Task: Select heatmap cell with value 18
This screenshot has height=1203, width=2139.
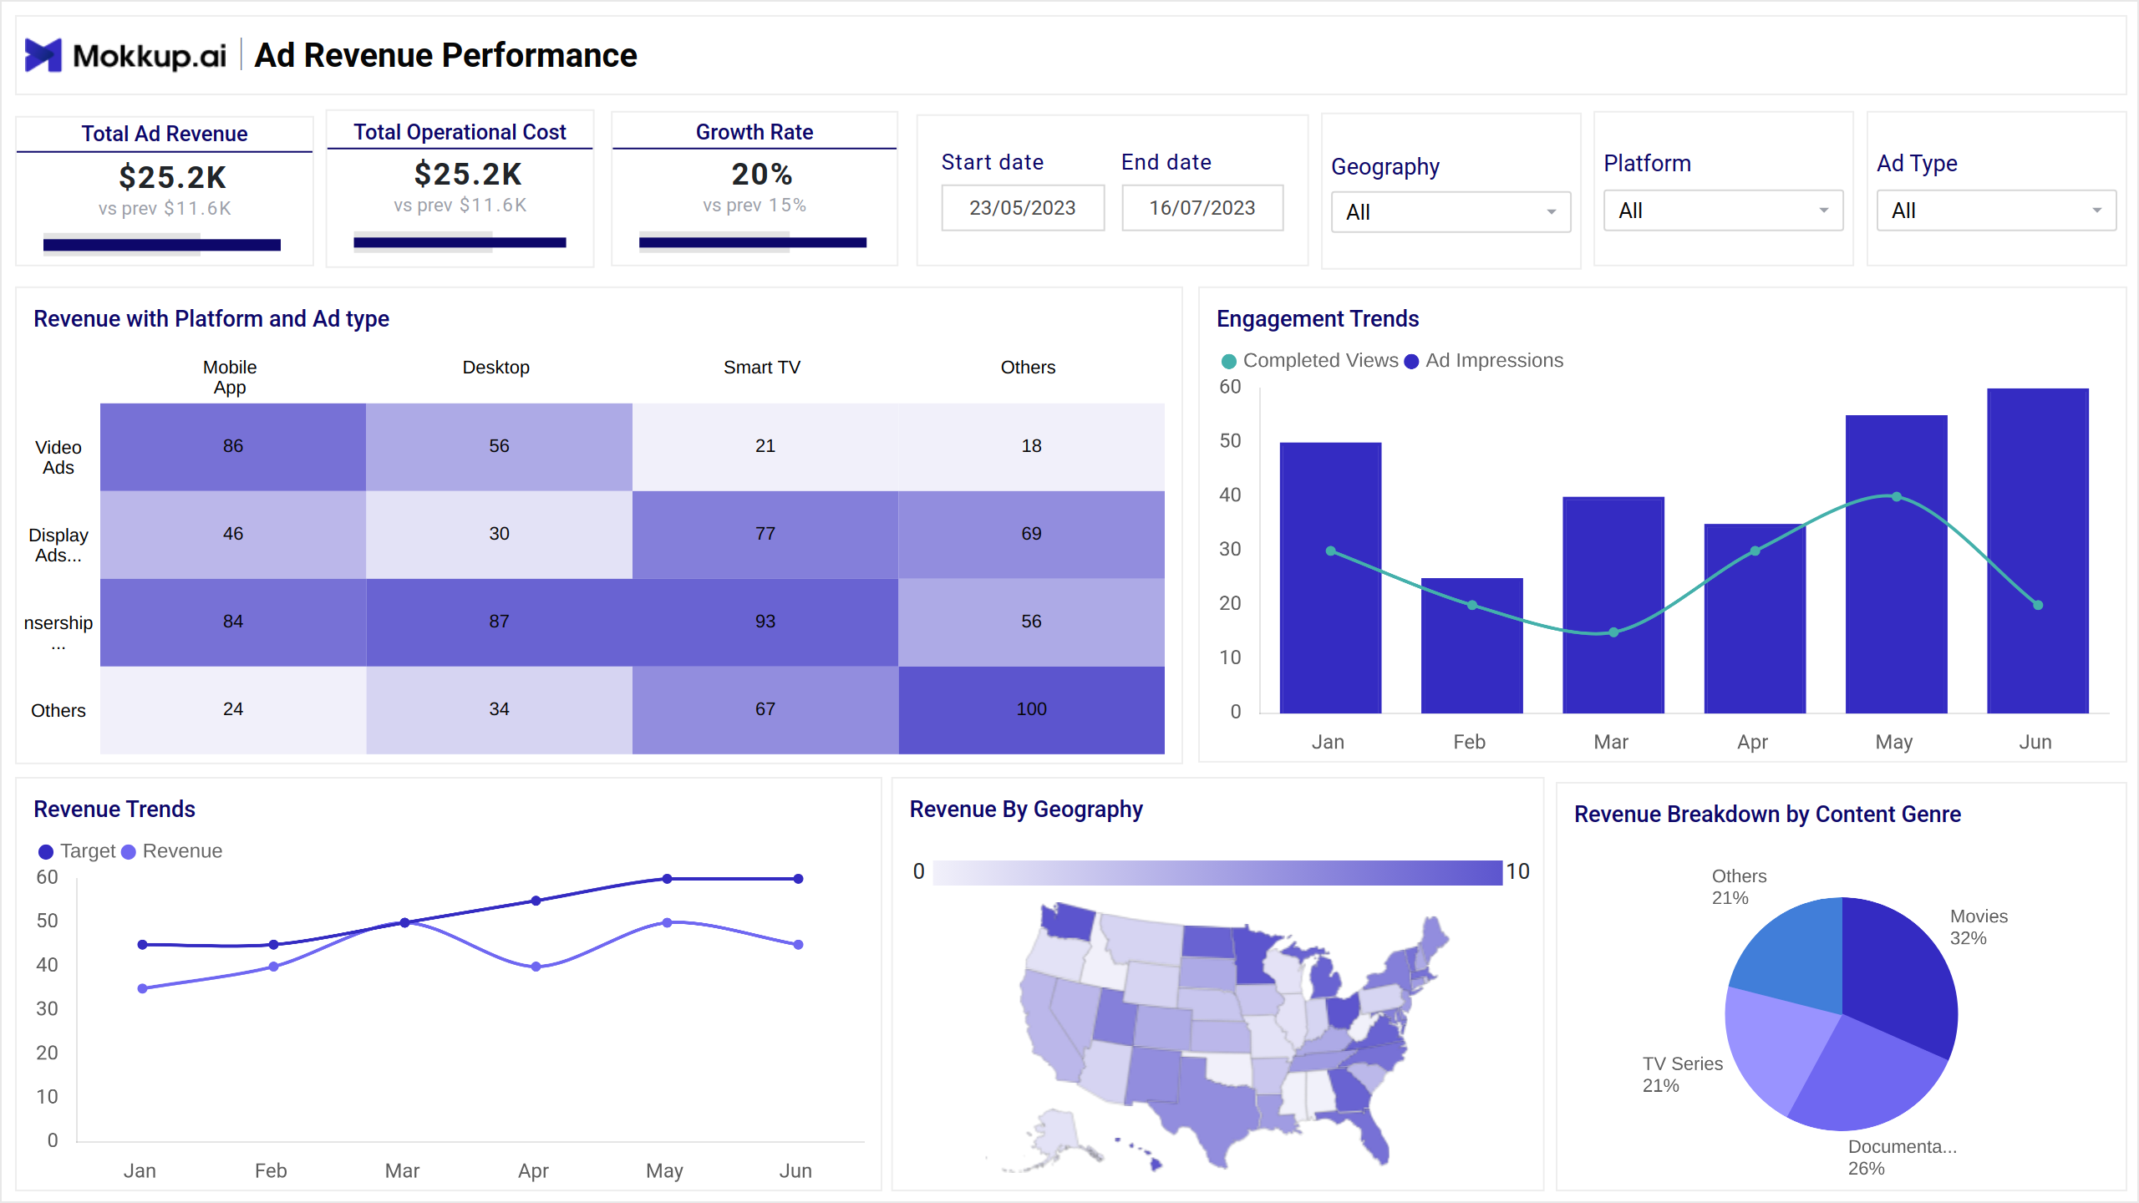Action: click(x=1031, y=447)
